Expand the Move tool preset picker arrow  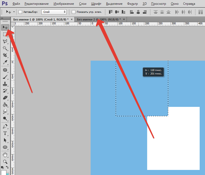click(x=14, y=12)
